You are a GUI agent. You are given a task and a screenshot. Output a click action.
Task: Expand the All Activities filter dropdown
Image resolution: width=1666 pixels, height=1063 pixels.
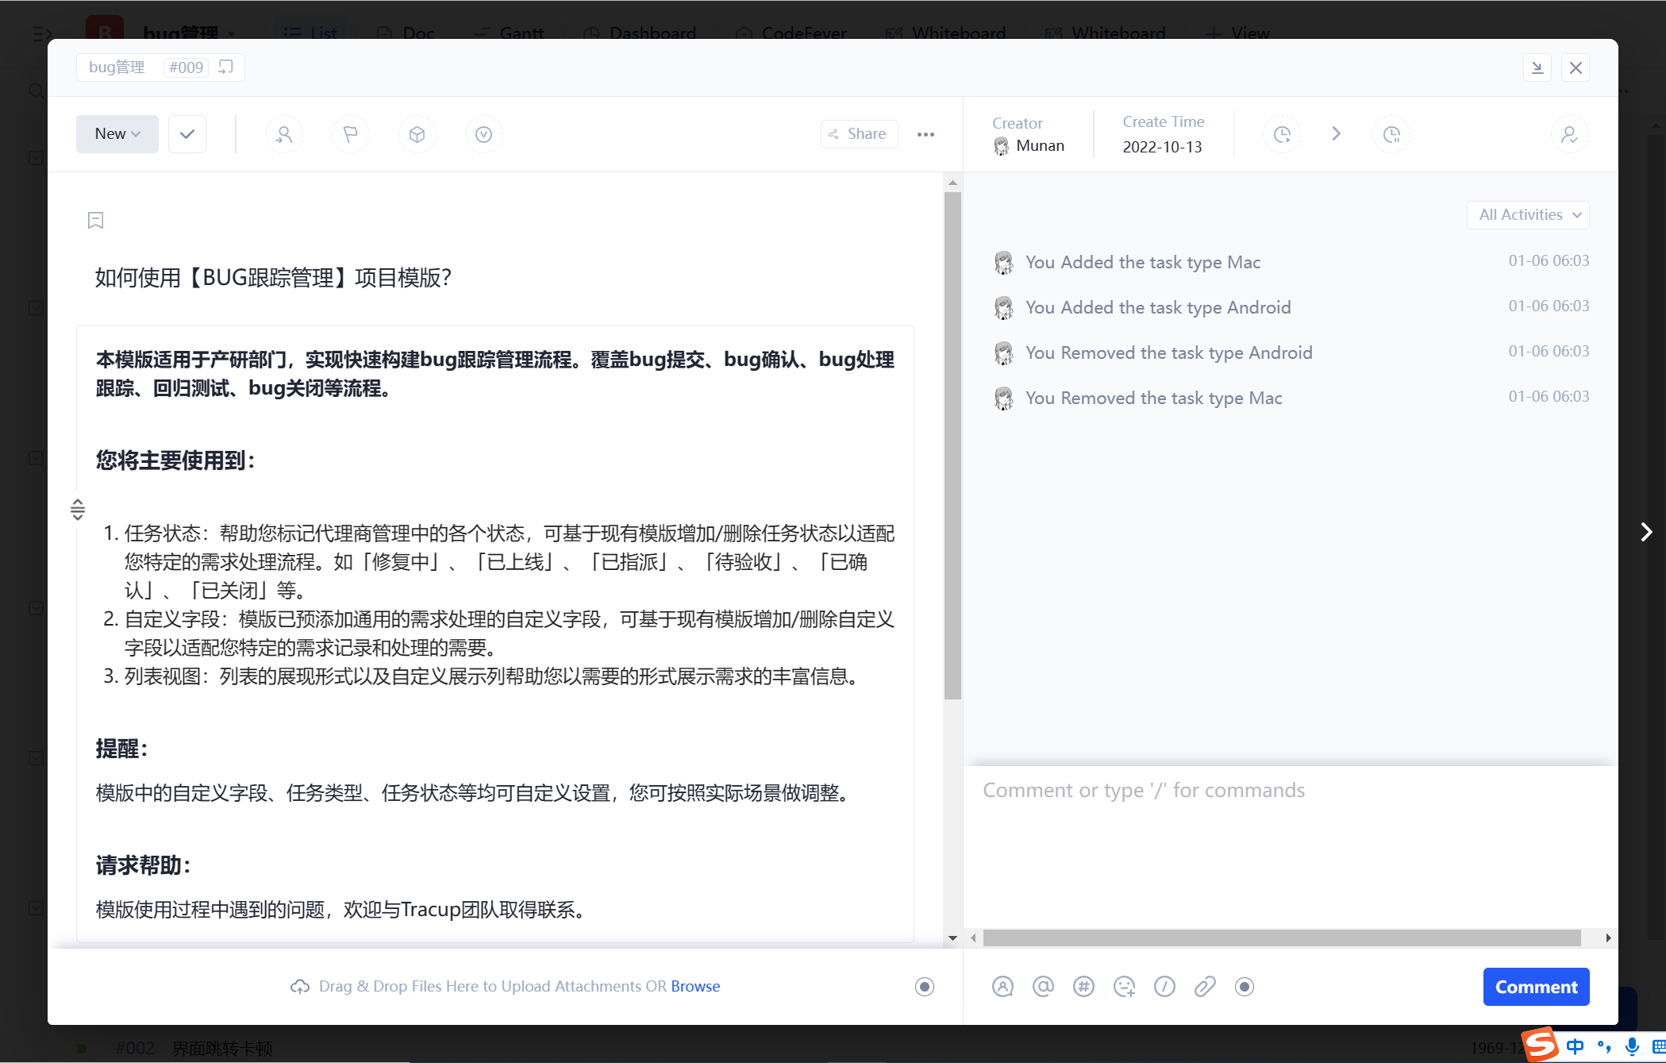click(x=1529, y=215)
